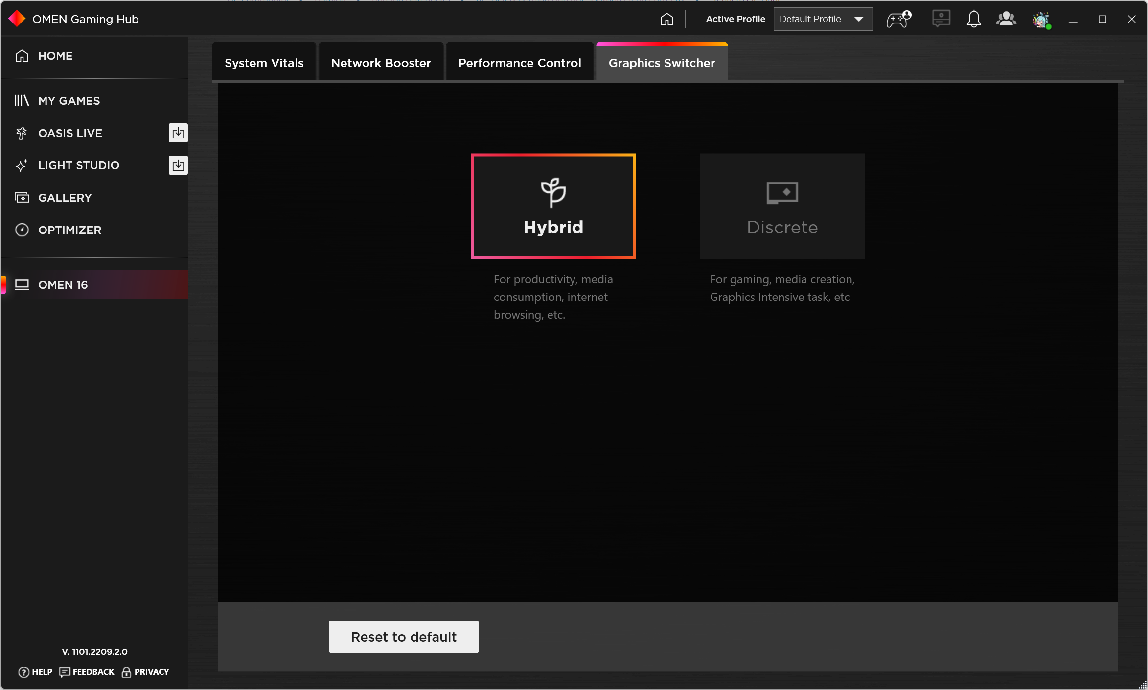Select the Discrete graphics mode
Screen dimensions: 1148x690
(781, 206)
